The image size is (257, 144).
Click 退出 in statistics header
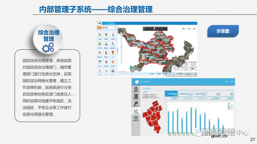click(x=232, y=82)
